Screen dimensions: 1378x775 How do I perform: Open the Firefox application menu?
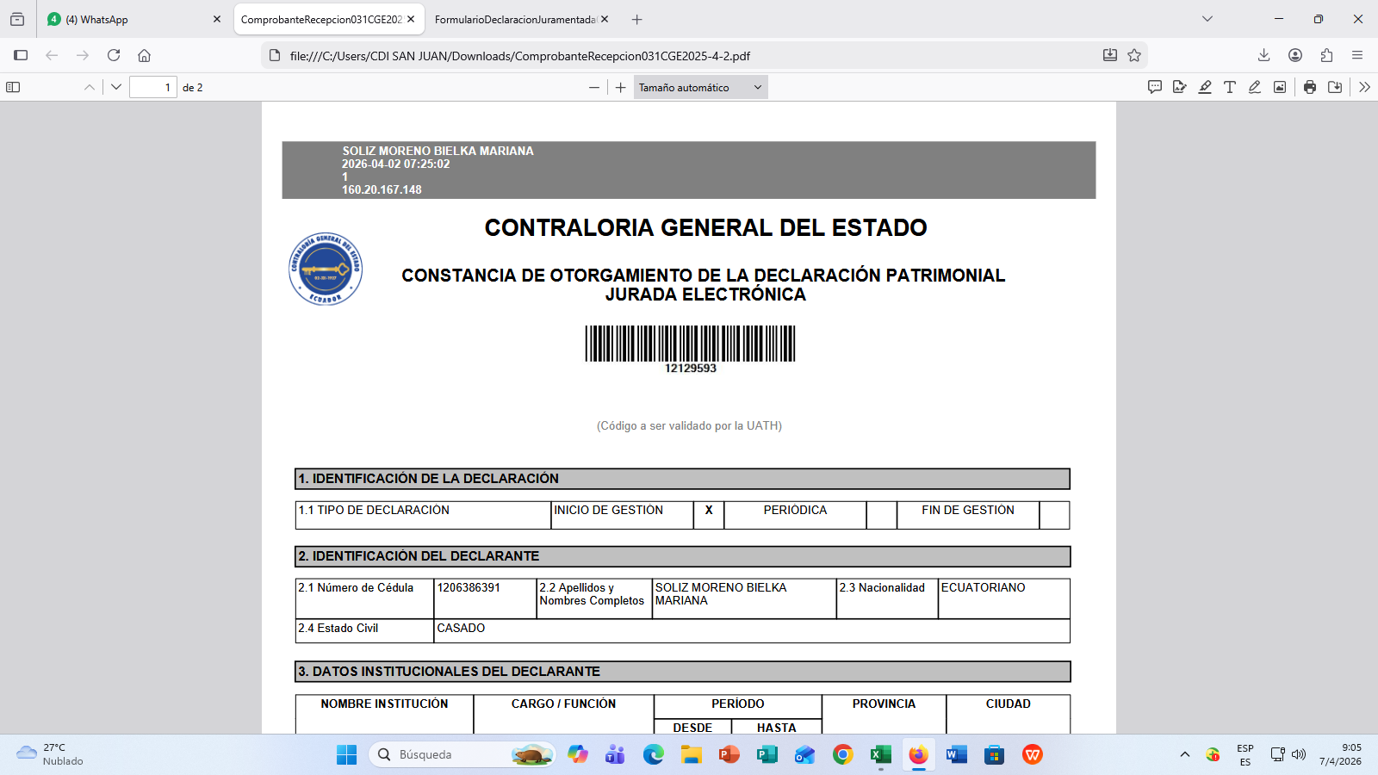click(1357, 55)
